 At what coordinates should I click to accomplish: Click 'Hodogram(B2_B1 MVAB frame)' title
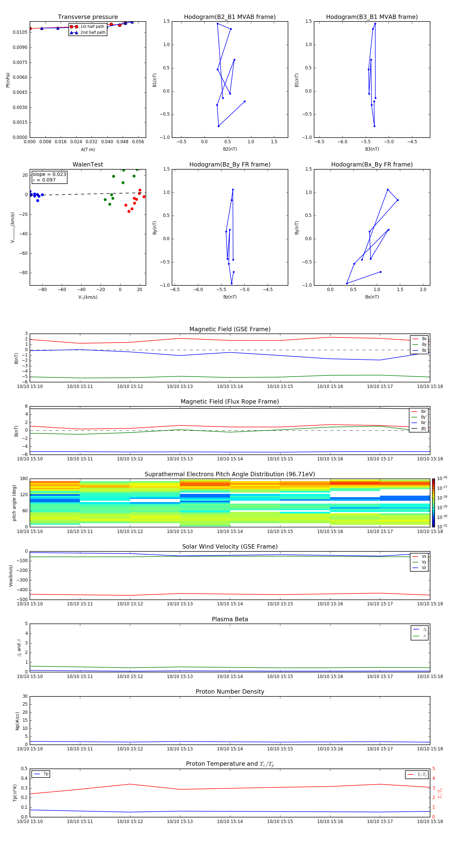click(x=230, y=17)
